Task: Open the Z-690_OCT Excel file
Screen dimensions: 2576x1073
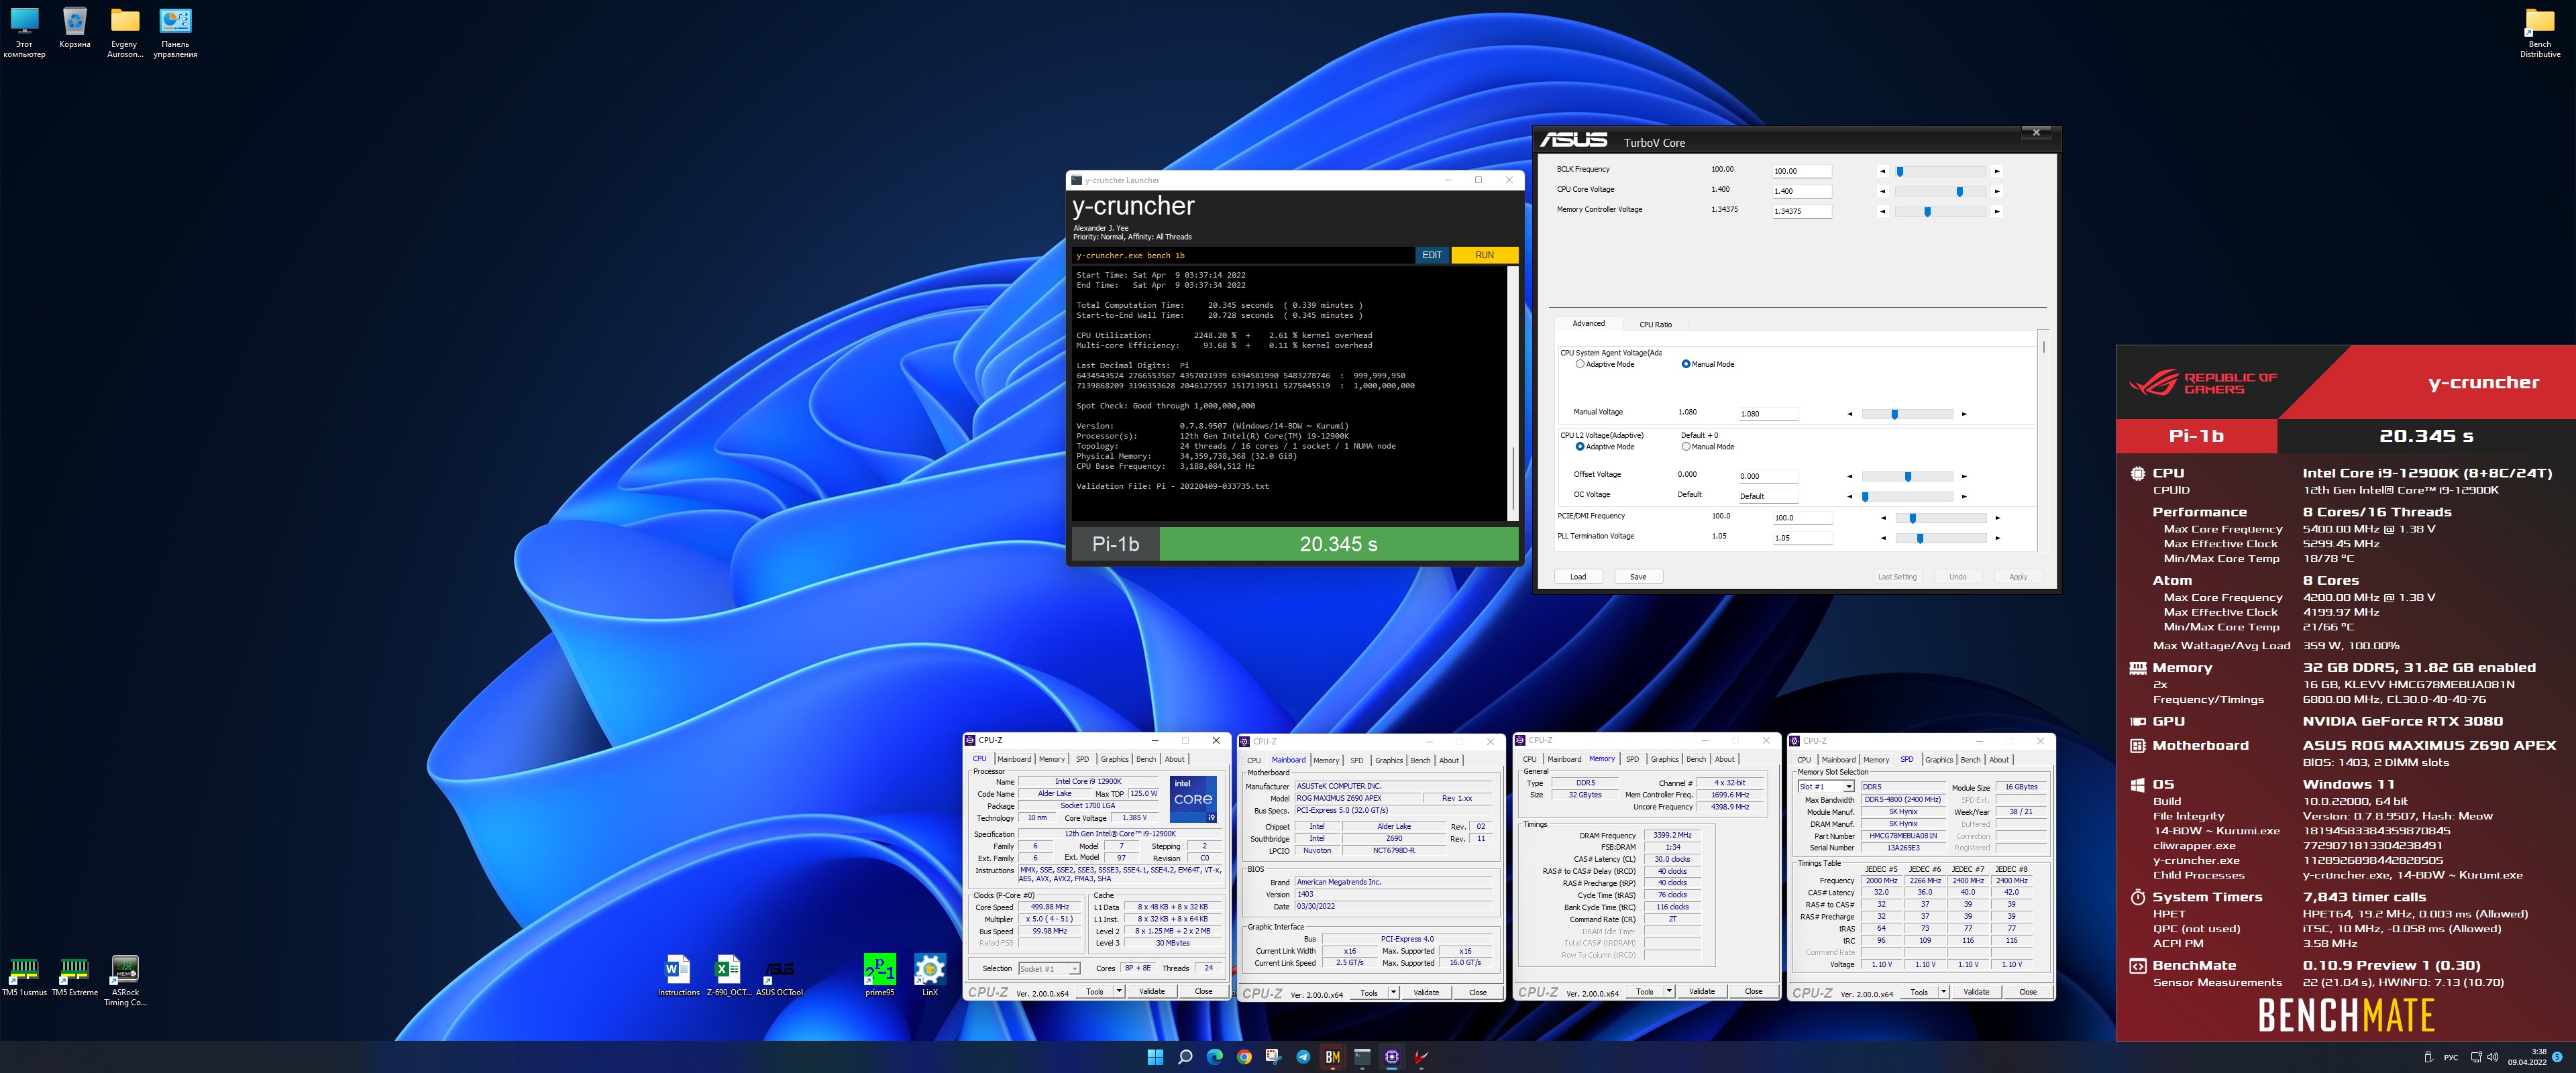Action: click(x=728, y=976)
